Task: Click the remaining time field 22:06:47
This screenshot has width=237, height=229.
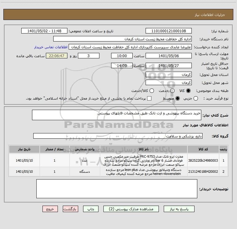Action: click(x=57, y=56)
